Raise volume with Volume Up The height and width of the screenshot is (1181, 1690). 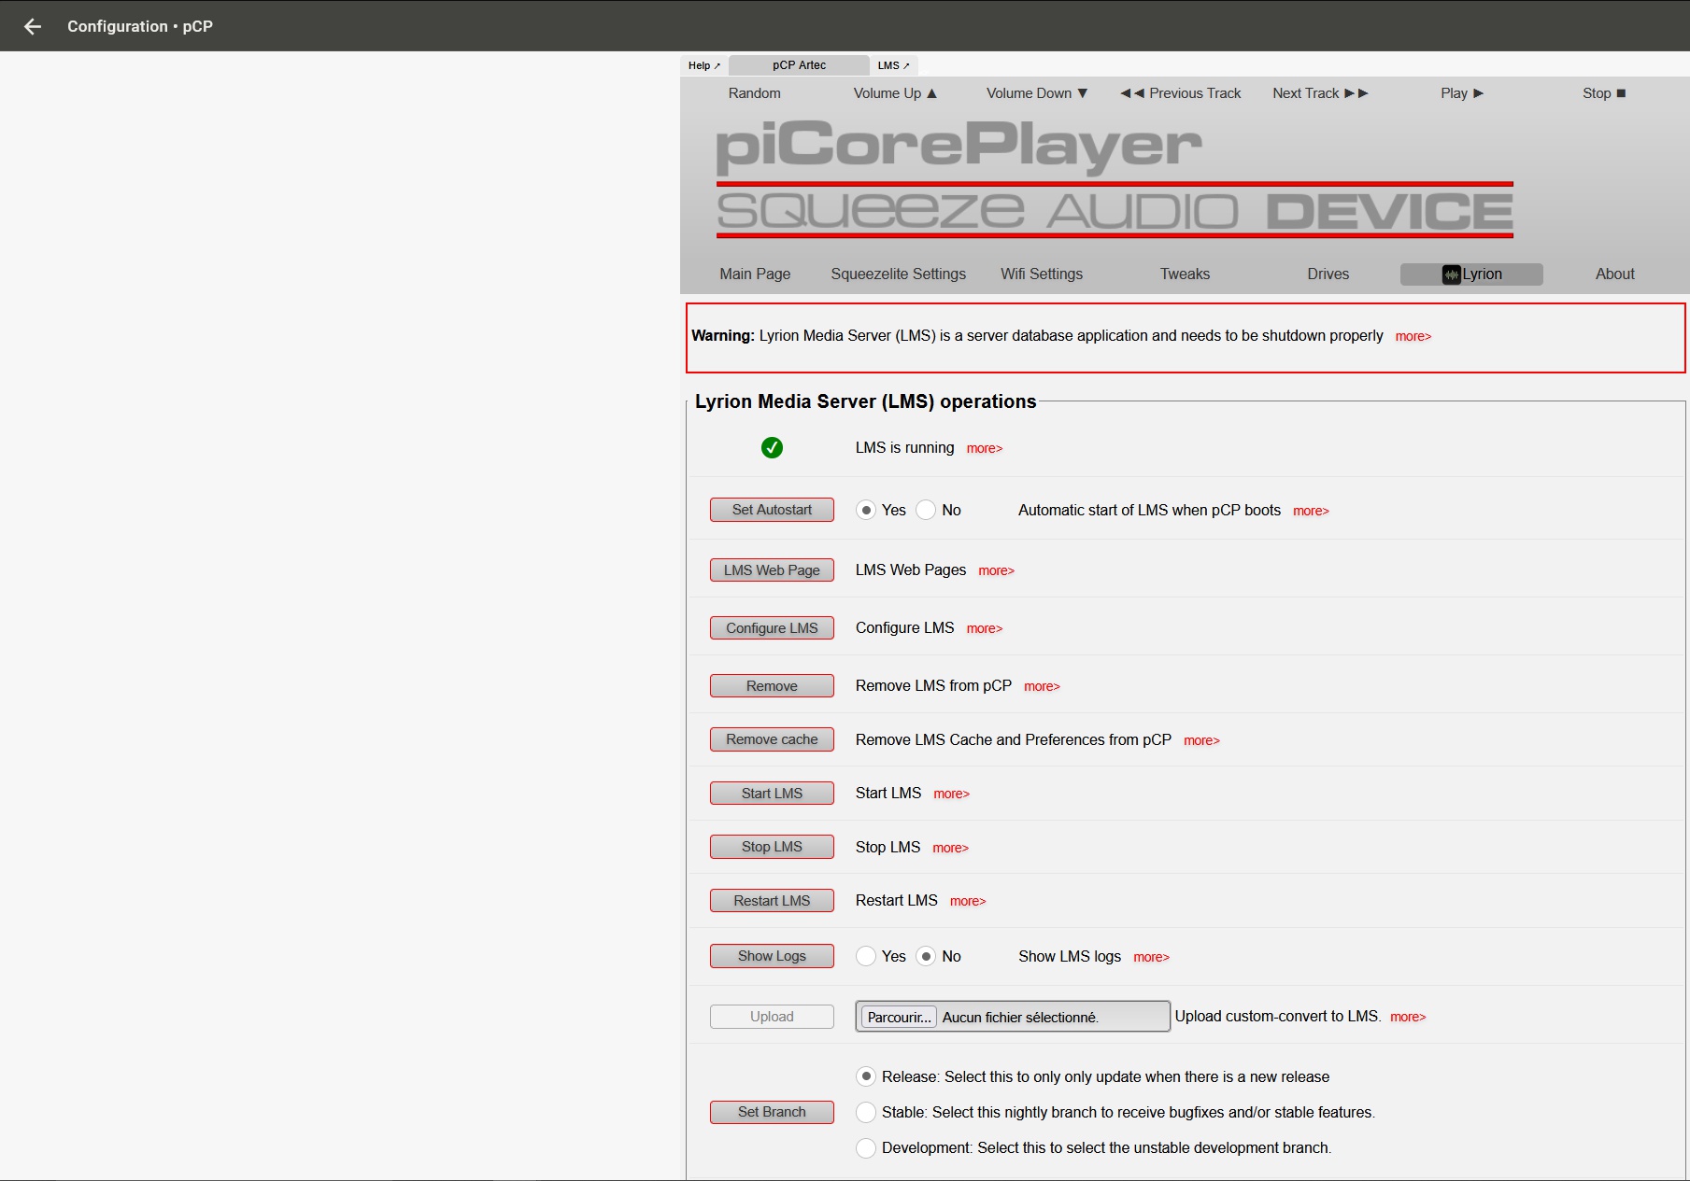click(x=895, y=93)
